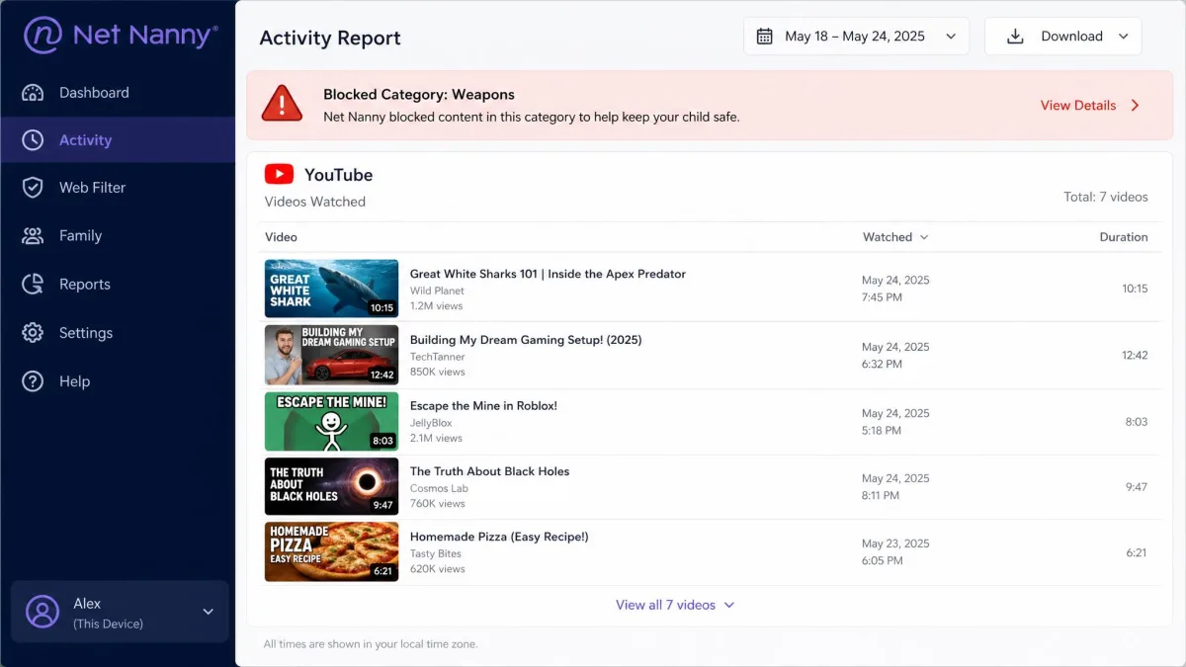Click the red warning triangle icon
1186x667 pixels.
(x=282, y=104)
